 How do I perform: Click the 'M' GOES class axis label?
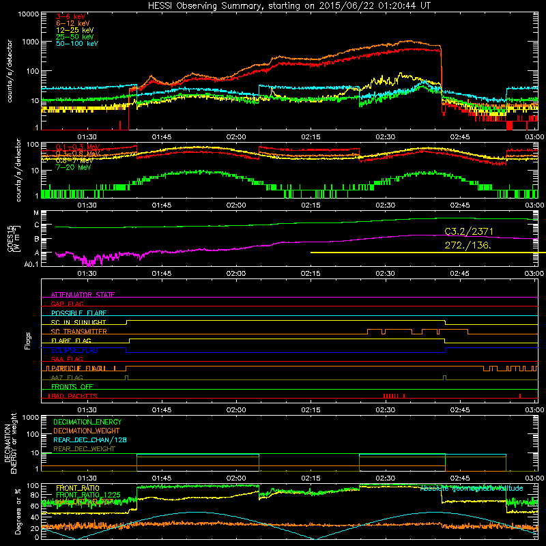[36, 213]
